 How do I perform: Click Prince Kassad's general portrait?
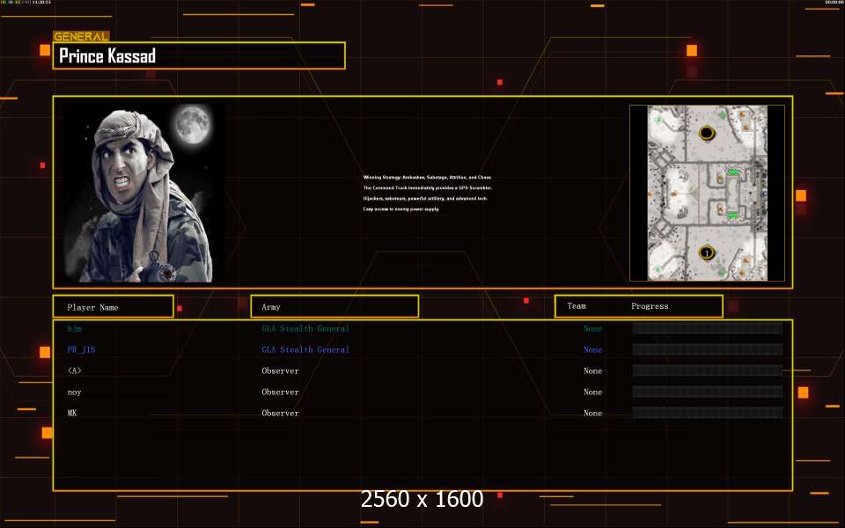pyautogui.click(x=143, y=194)
